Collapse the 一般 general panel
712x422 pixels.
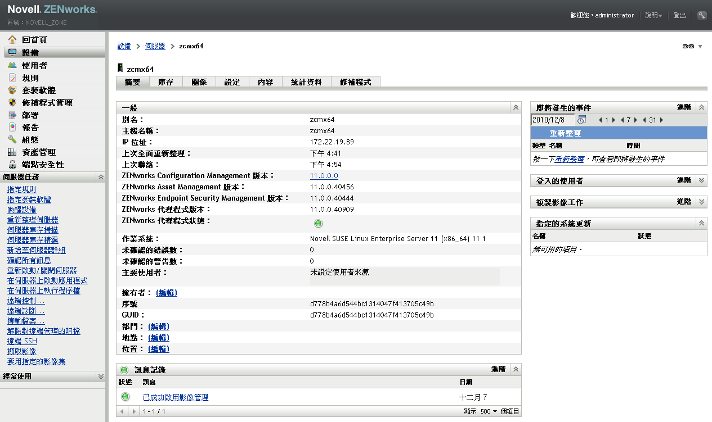click(515, 107)
